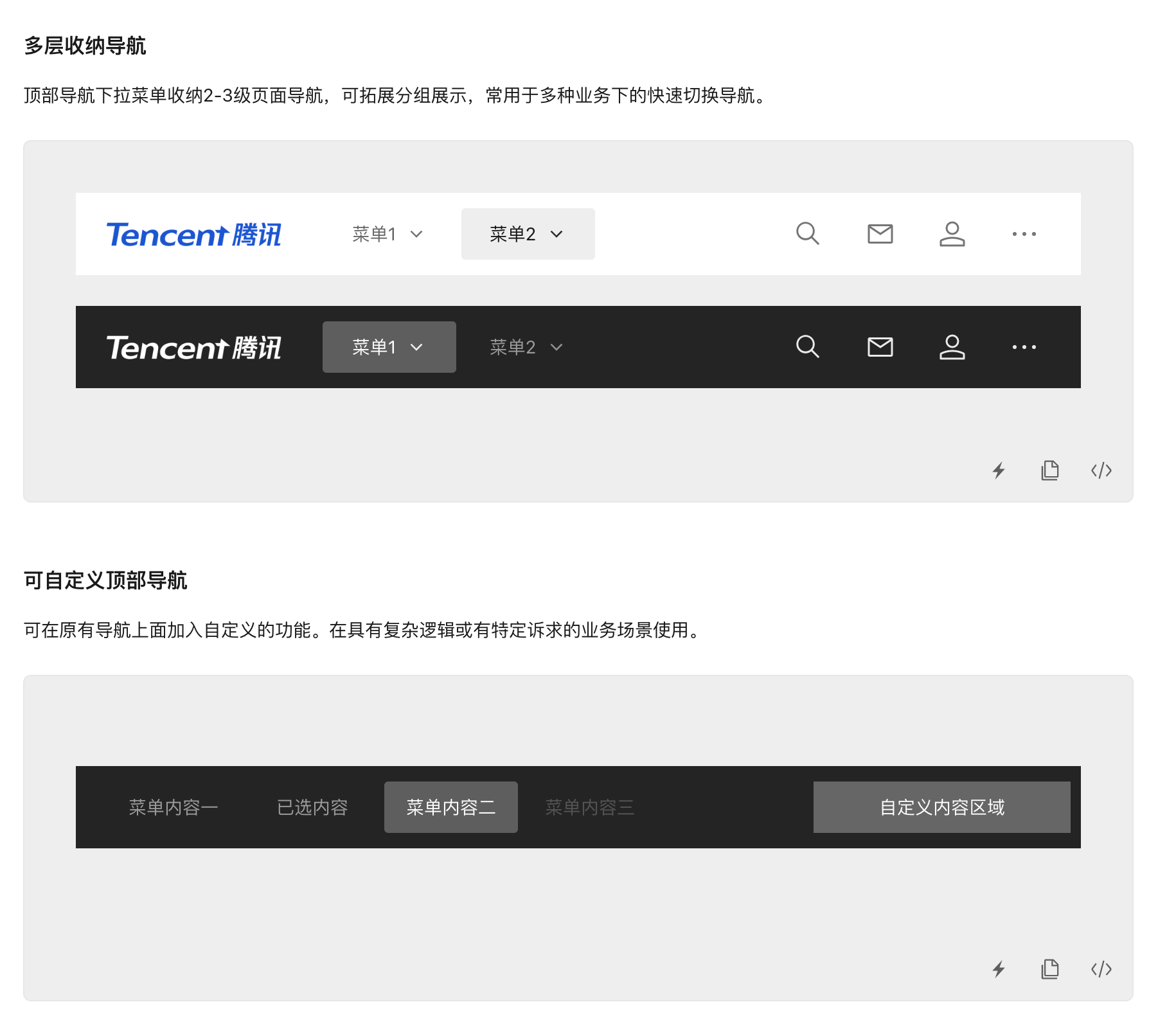Click the lightning run icon of the first demo
1176x1036 pixels.
998,470
